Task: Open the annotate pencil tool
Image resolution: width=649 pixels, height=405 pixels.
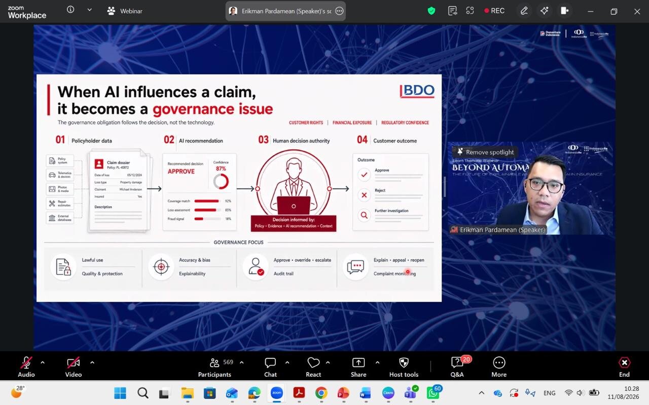Action: tap(524, 11)
